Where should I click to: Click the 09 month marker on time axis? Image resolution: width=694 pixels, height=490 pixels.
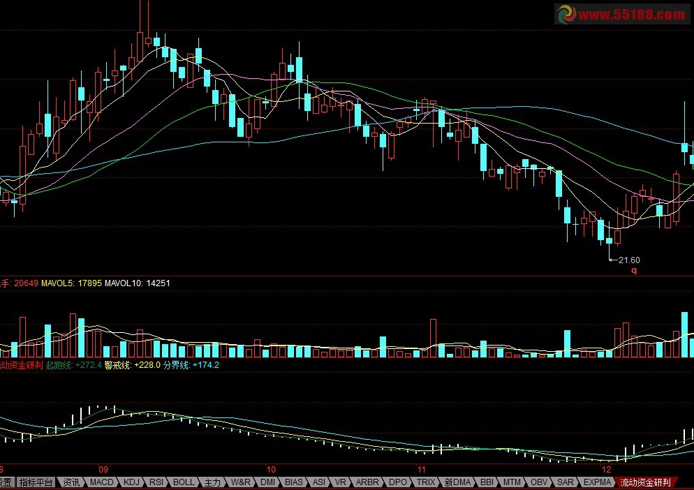[x=103, y=470]
